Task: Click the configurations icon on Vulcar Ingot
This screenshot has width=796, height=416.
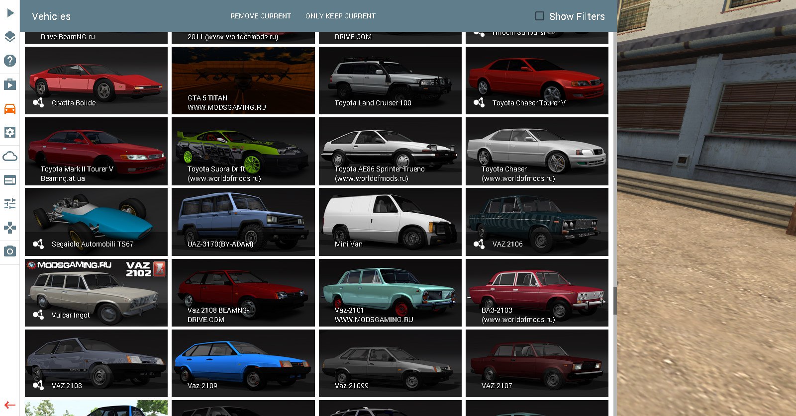Action: click(x=38, y=315)
